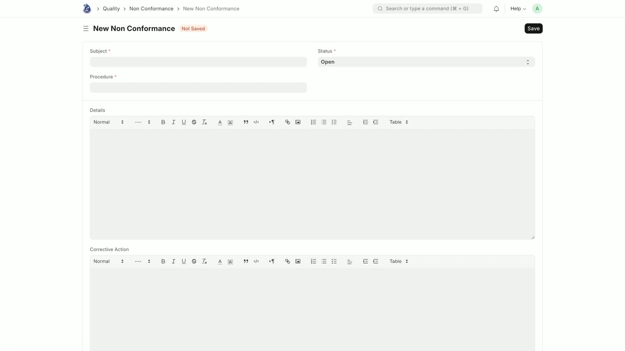Screen dimensions: 625x351
Task: Open background color picker in Details toolbar
Action: [x=230, y=122]
